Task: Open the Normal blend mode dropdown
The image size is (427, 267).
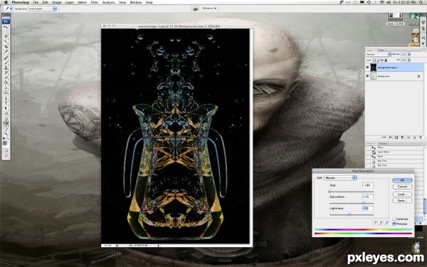Action: pyautogui.click(x=379, y=55)
